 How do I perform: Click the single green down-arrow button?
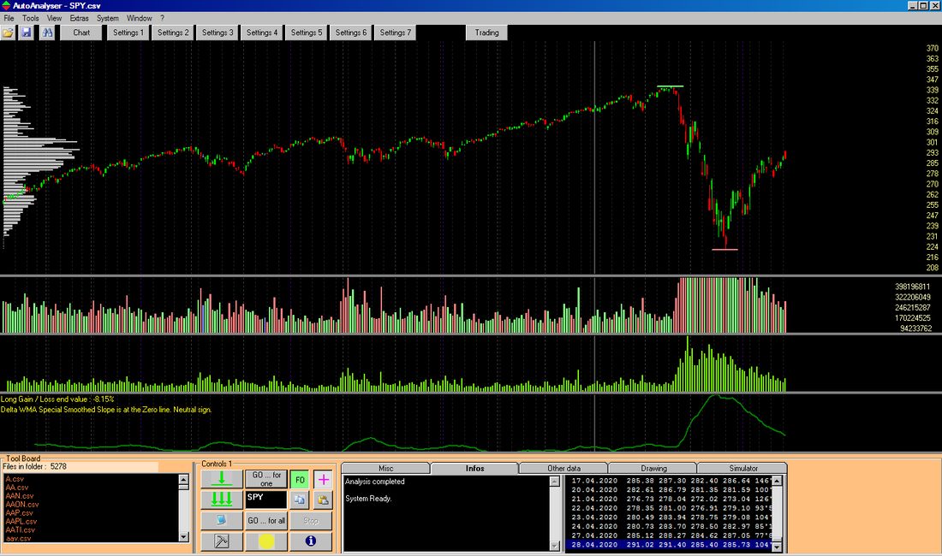pos(222,479)
